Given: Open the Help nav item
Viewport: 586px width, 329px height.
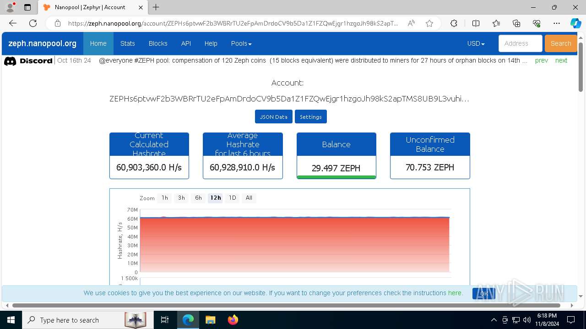Looking at the screenshot, I should point(211,43).
